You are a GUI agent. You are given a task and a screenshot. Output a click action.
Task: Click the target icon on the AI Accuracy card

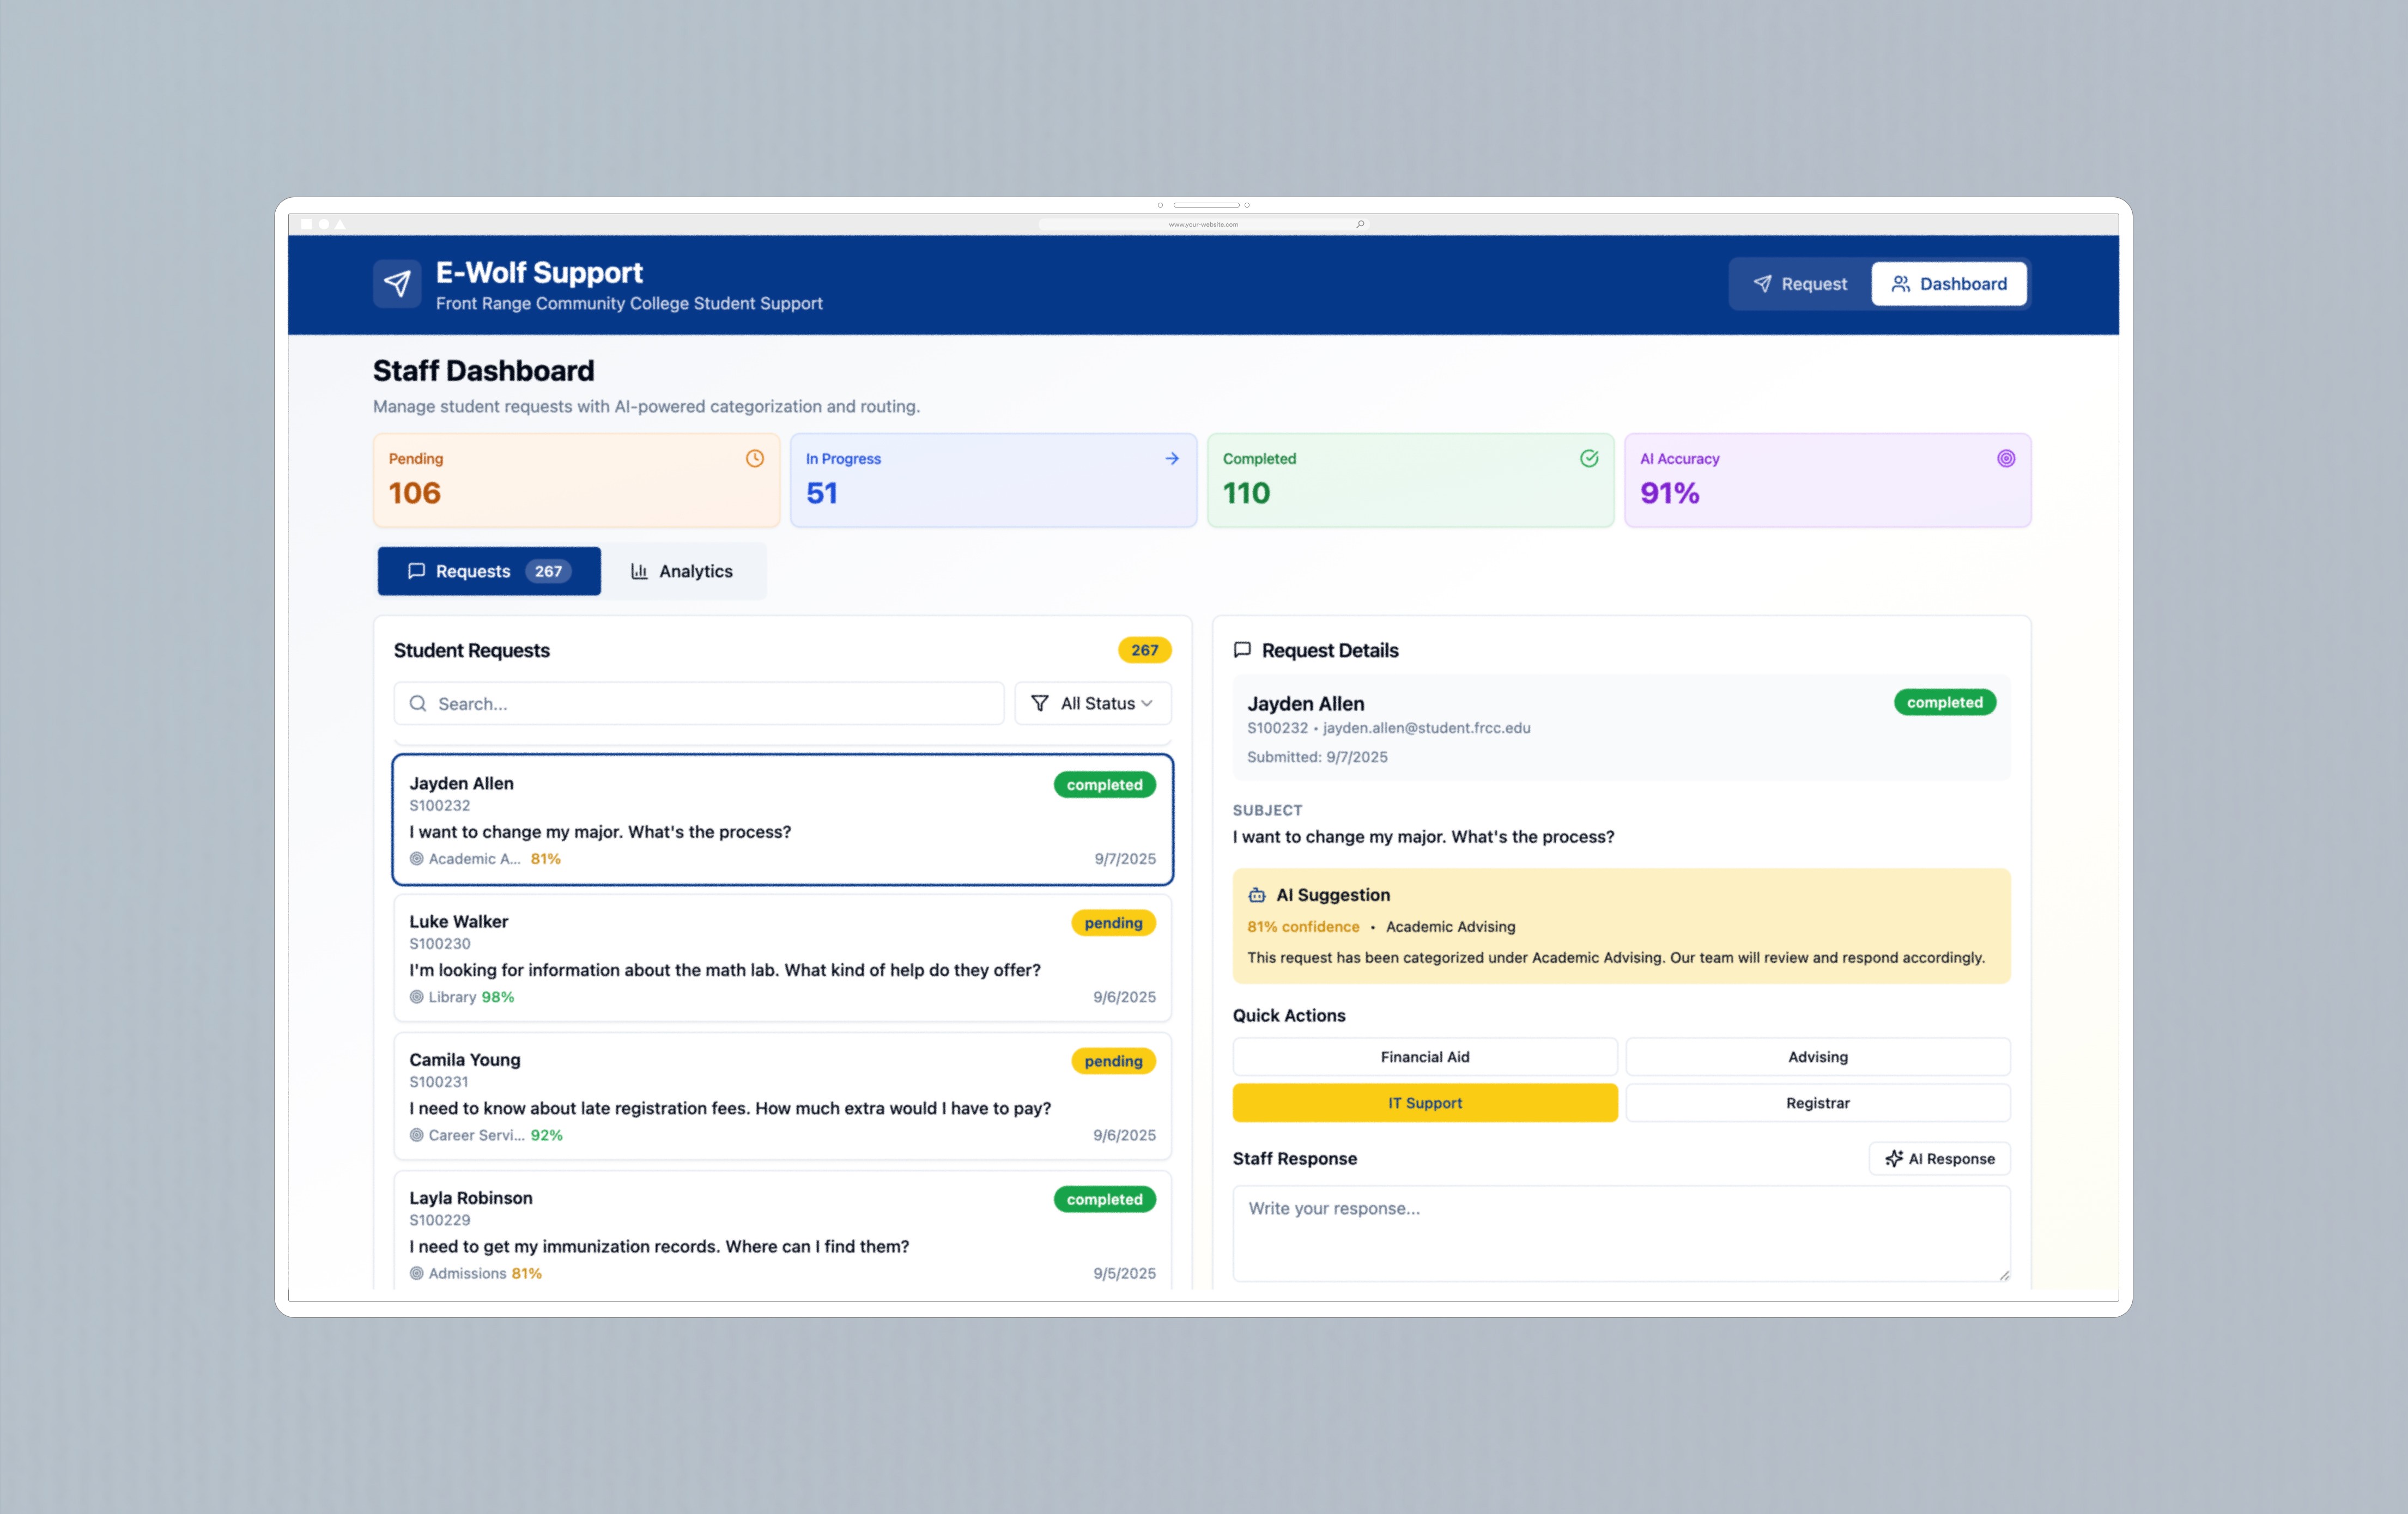[2006, 458]
